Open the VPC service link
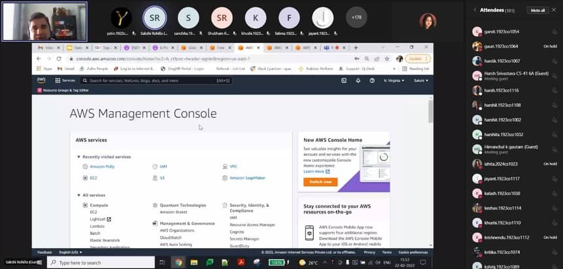Viewport: 563px width, 269px height. [233, 166]
